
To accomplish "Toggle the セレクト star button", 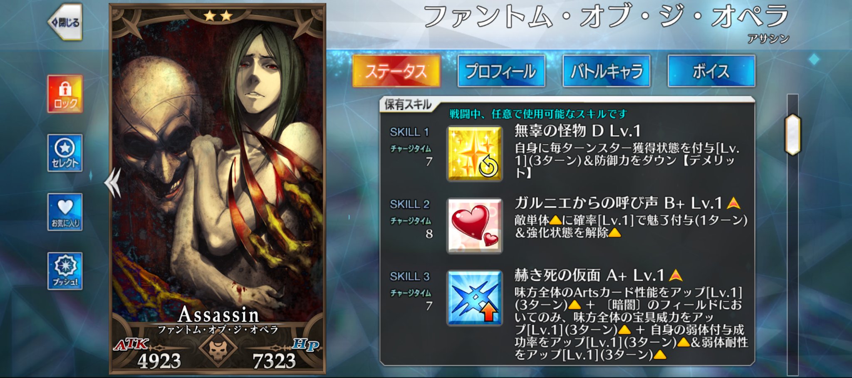I will tap(65, 153).
